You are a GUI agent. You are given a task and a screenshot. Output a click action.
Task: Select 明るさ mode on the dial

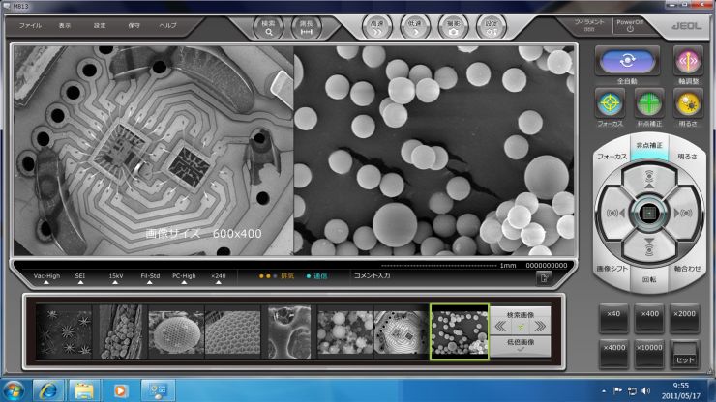pos(687,156)
